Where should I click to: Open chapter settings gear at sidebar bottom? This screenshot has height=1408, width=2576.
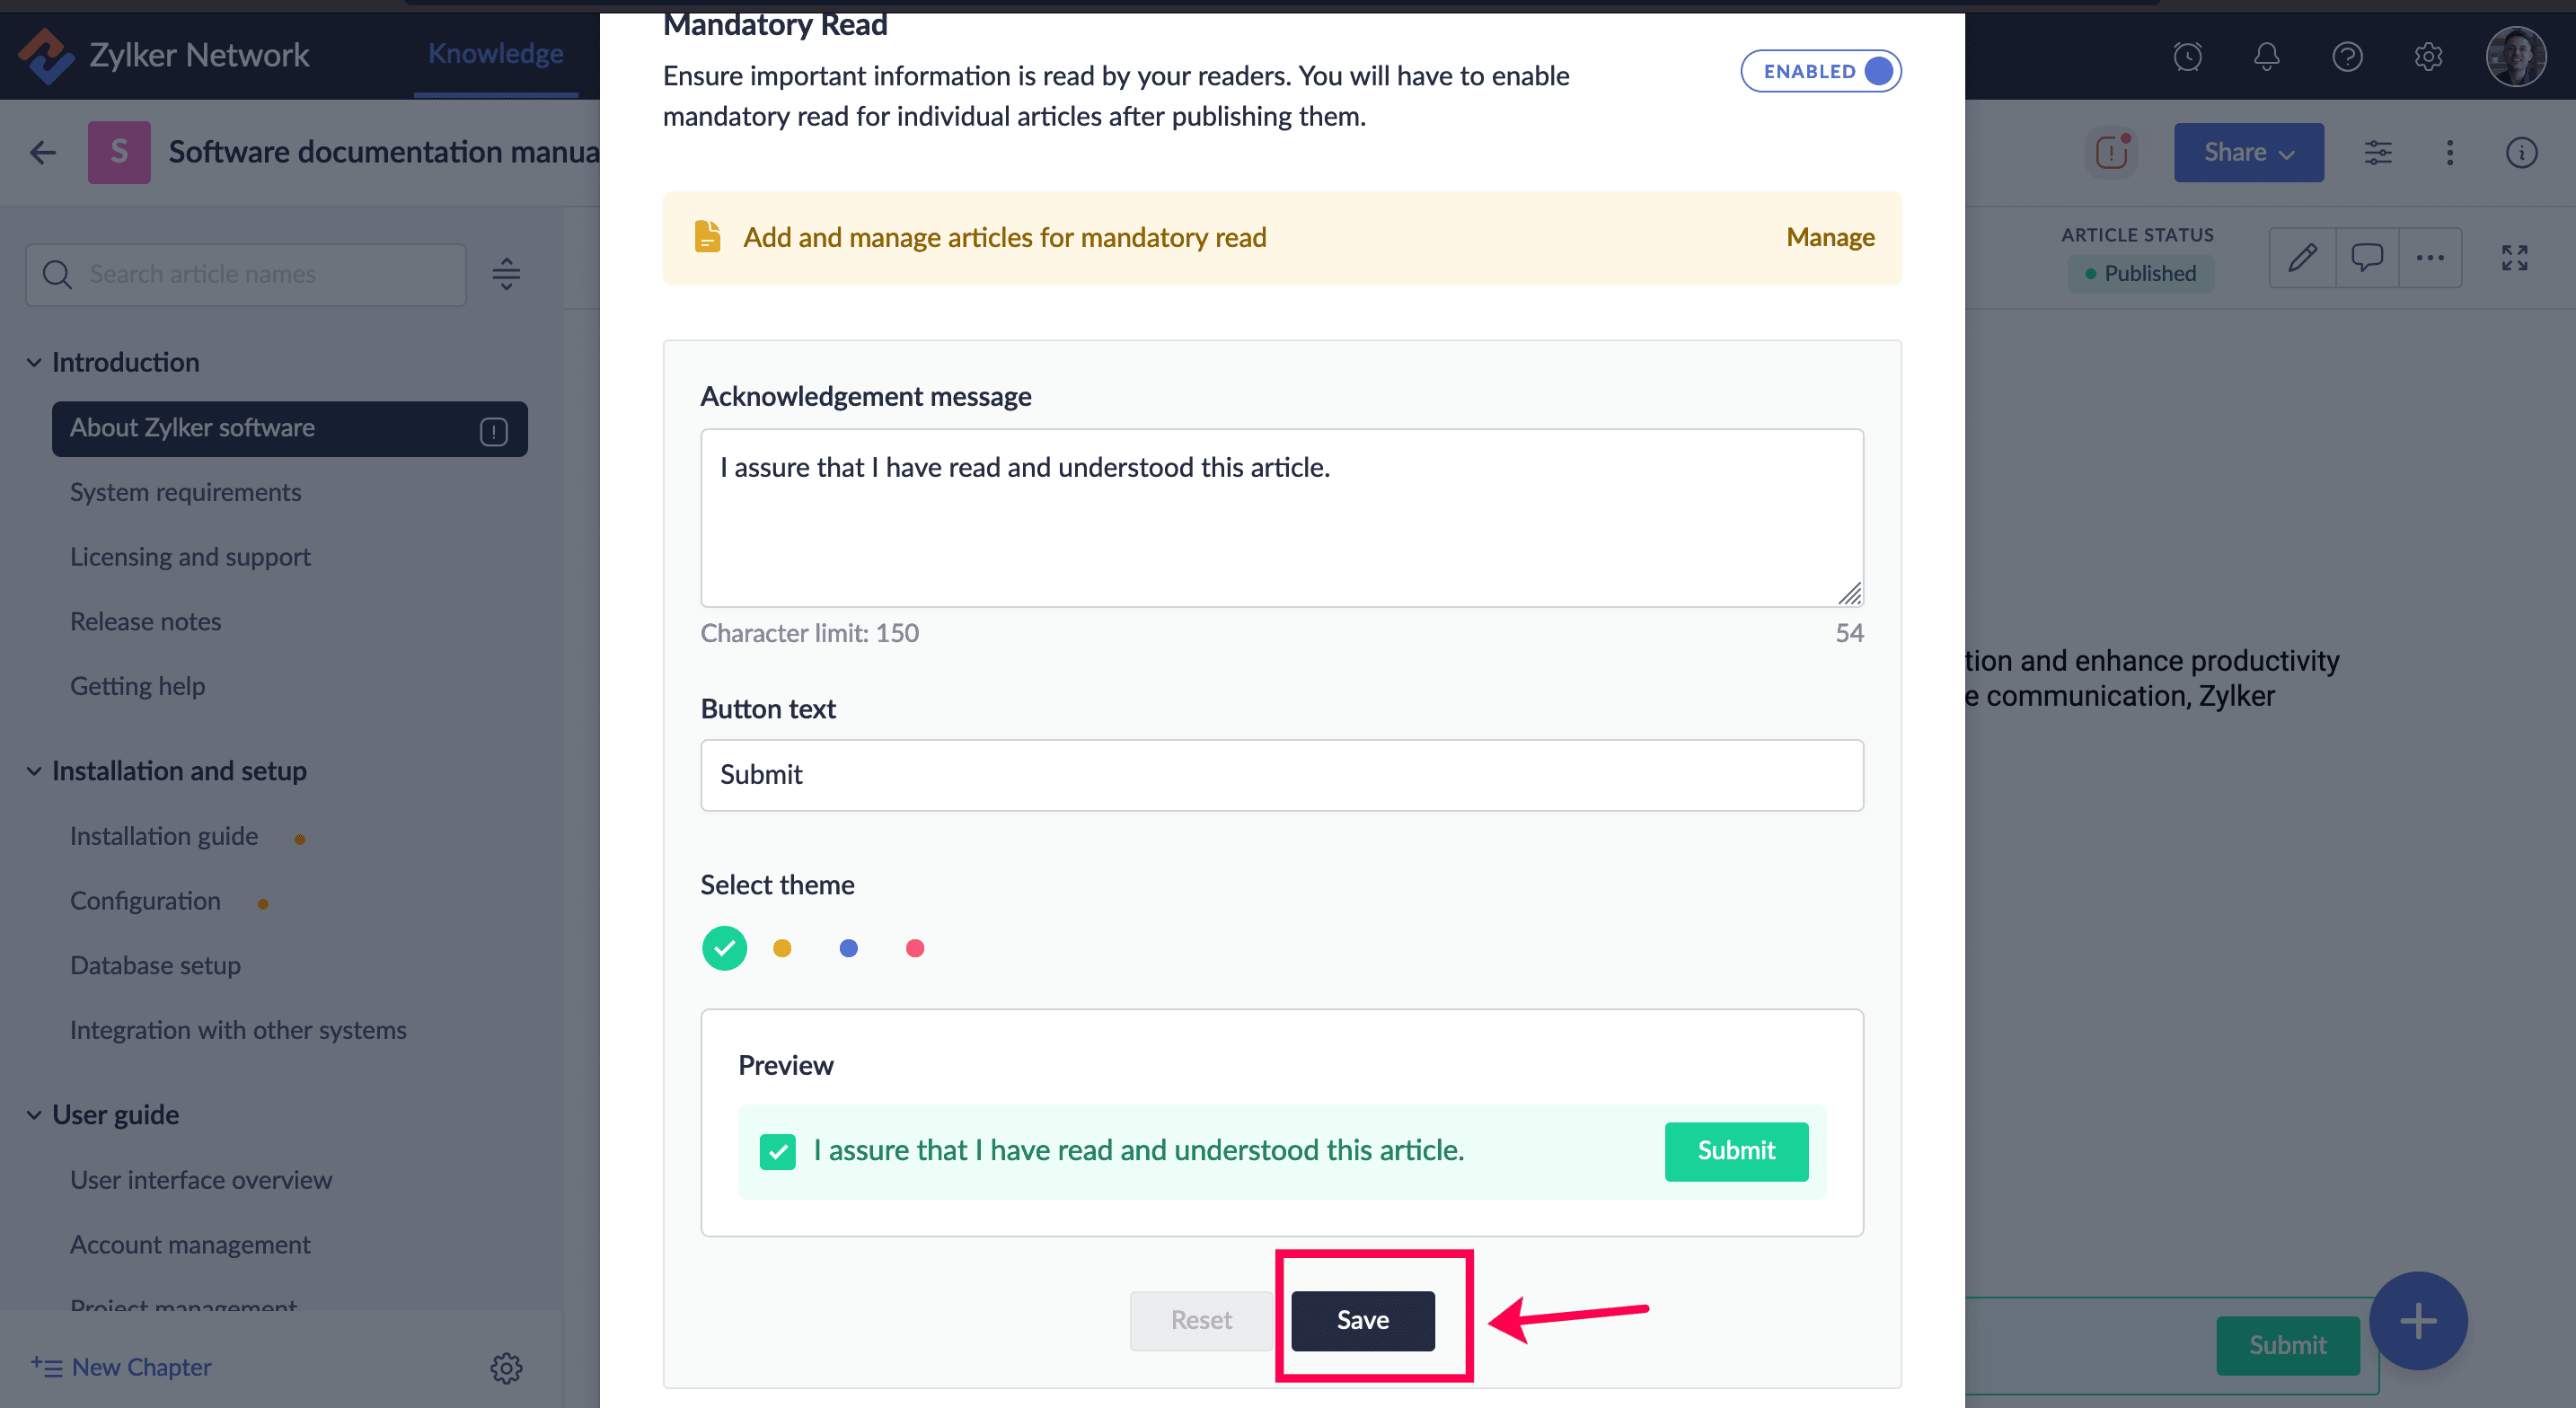[x=506, y=1367]
